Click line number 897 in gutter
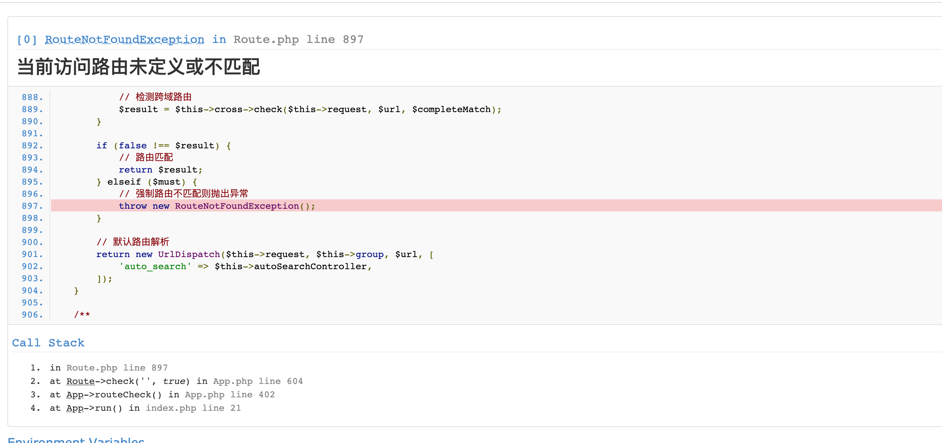The height and width of the screenshot is (443, 942). coord(32,206)
